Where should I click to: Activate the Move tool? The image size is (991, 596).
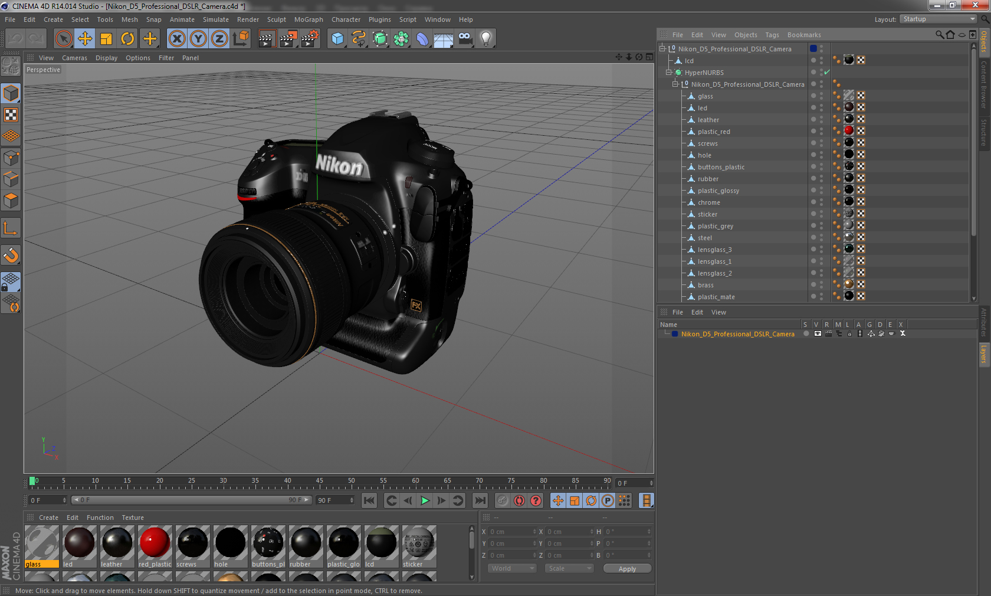coord(85,39)
